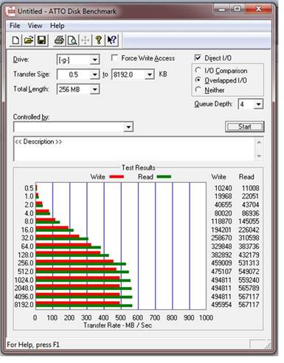Image resolution: width=284 pixels, height=363 pixels.
Task: Open the Drive dropdown showing [-g-]
Action: coord(94,60)
